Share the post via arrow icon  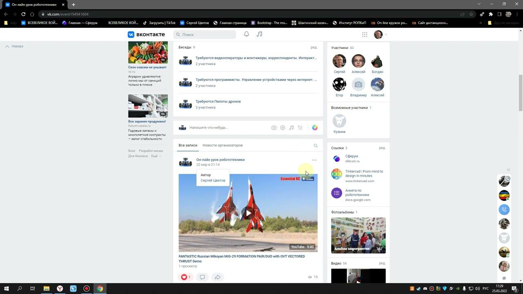pyautogui.click(x=218, y=277)
